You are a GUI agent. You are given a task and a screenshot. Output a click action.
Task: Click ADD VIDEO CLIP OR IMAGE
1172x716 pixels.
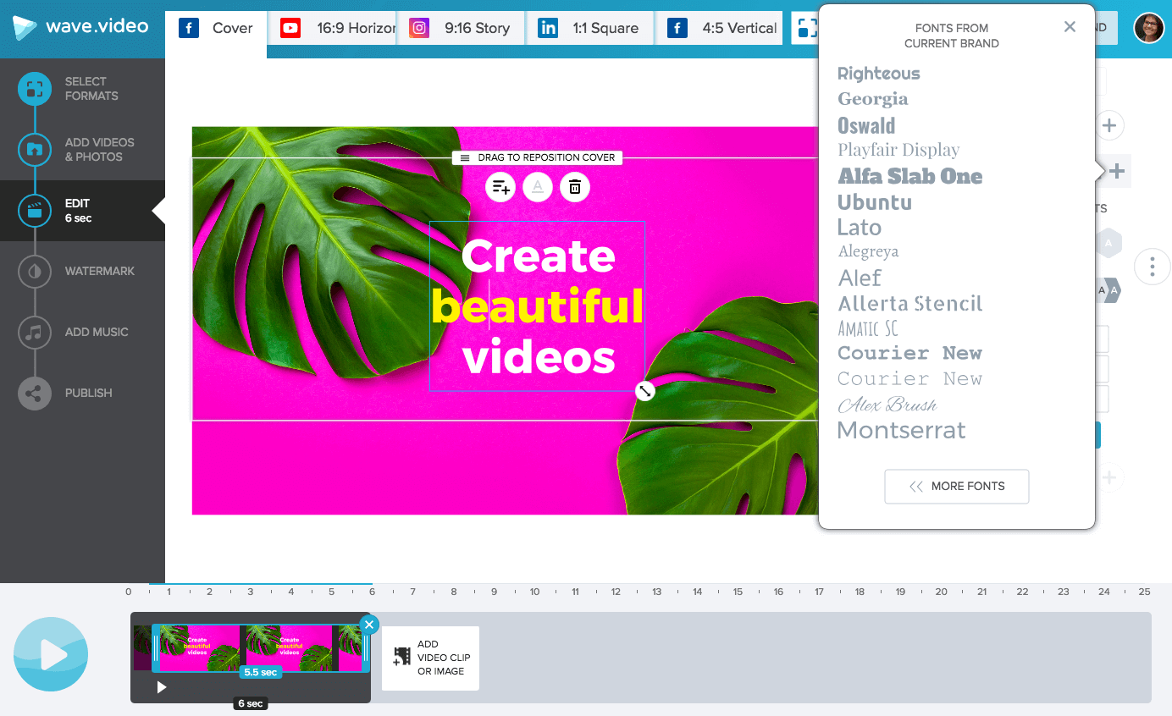pyautogui.click(x=430, y=658)
